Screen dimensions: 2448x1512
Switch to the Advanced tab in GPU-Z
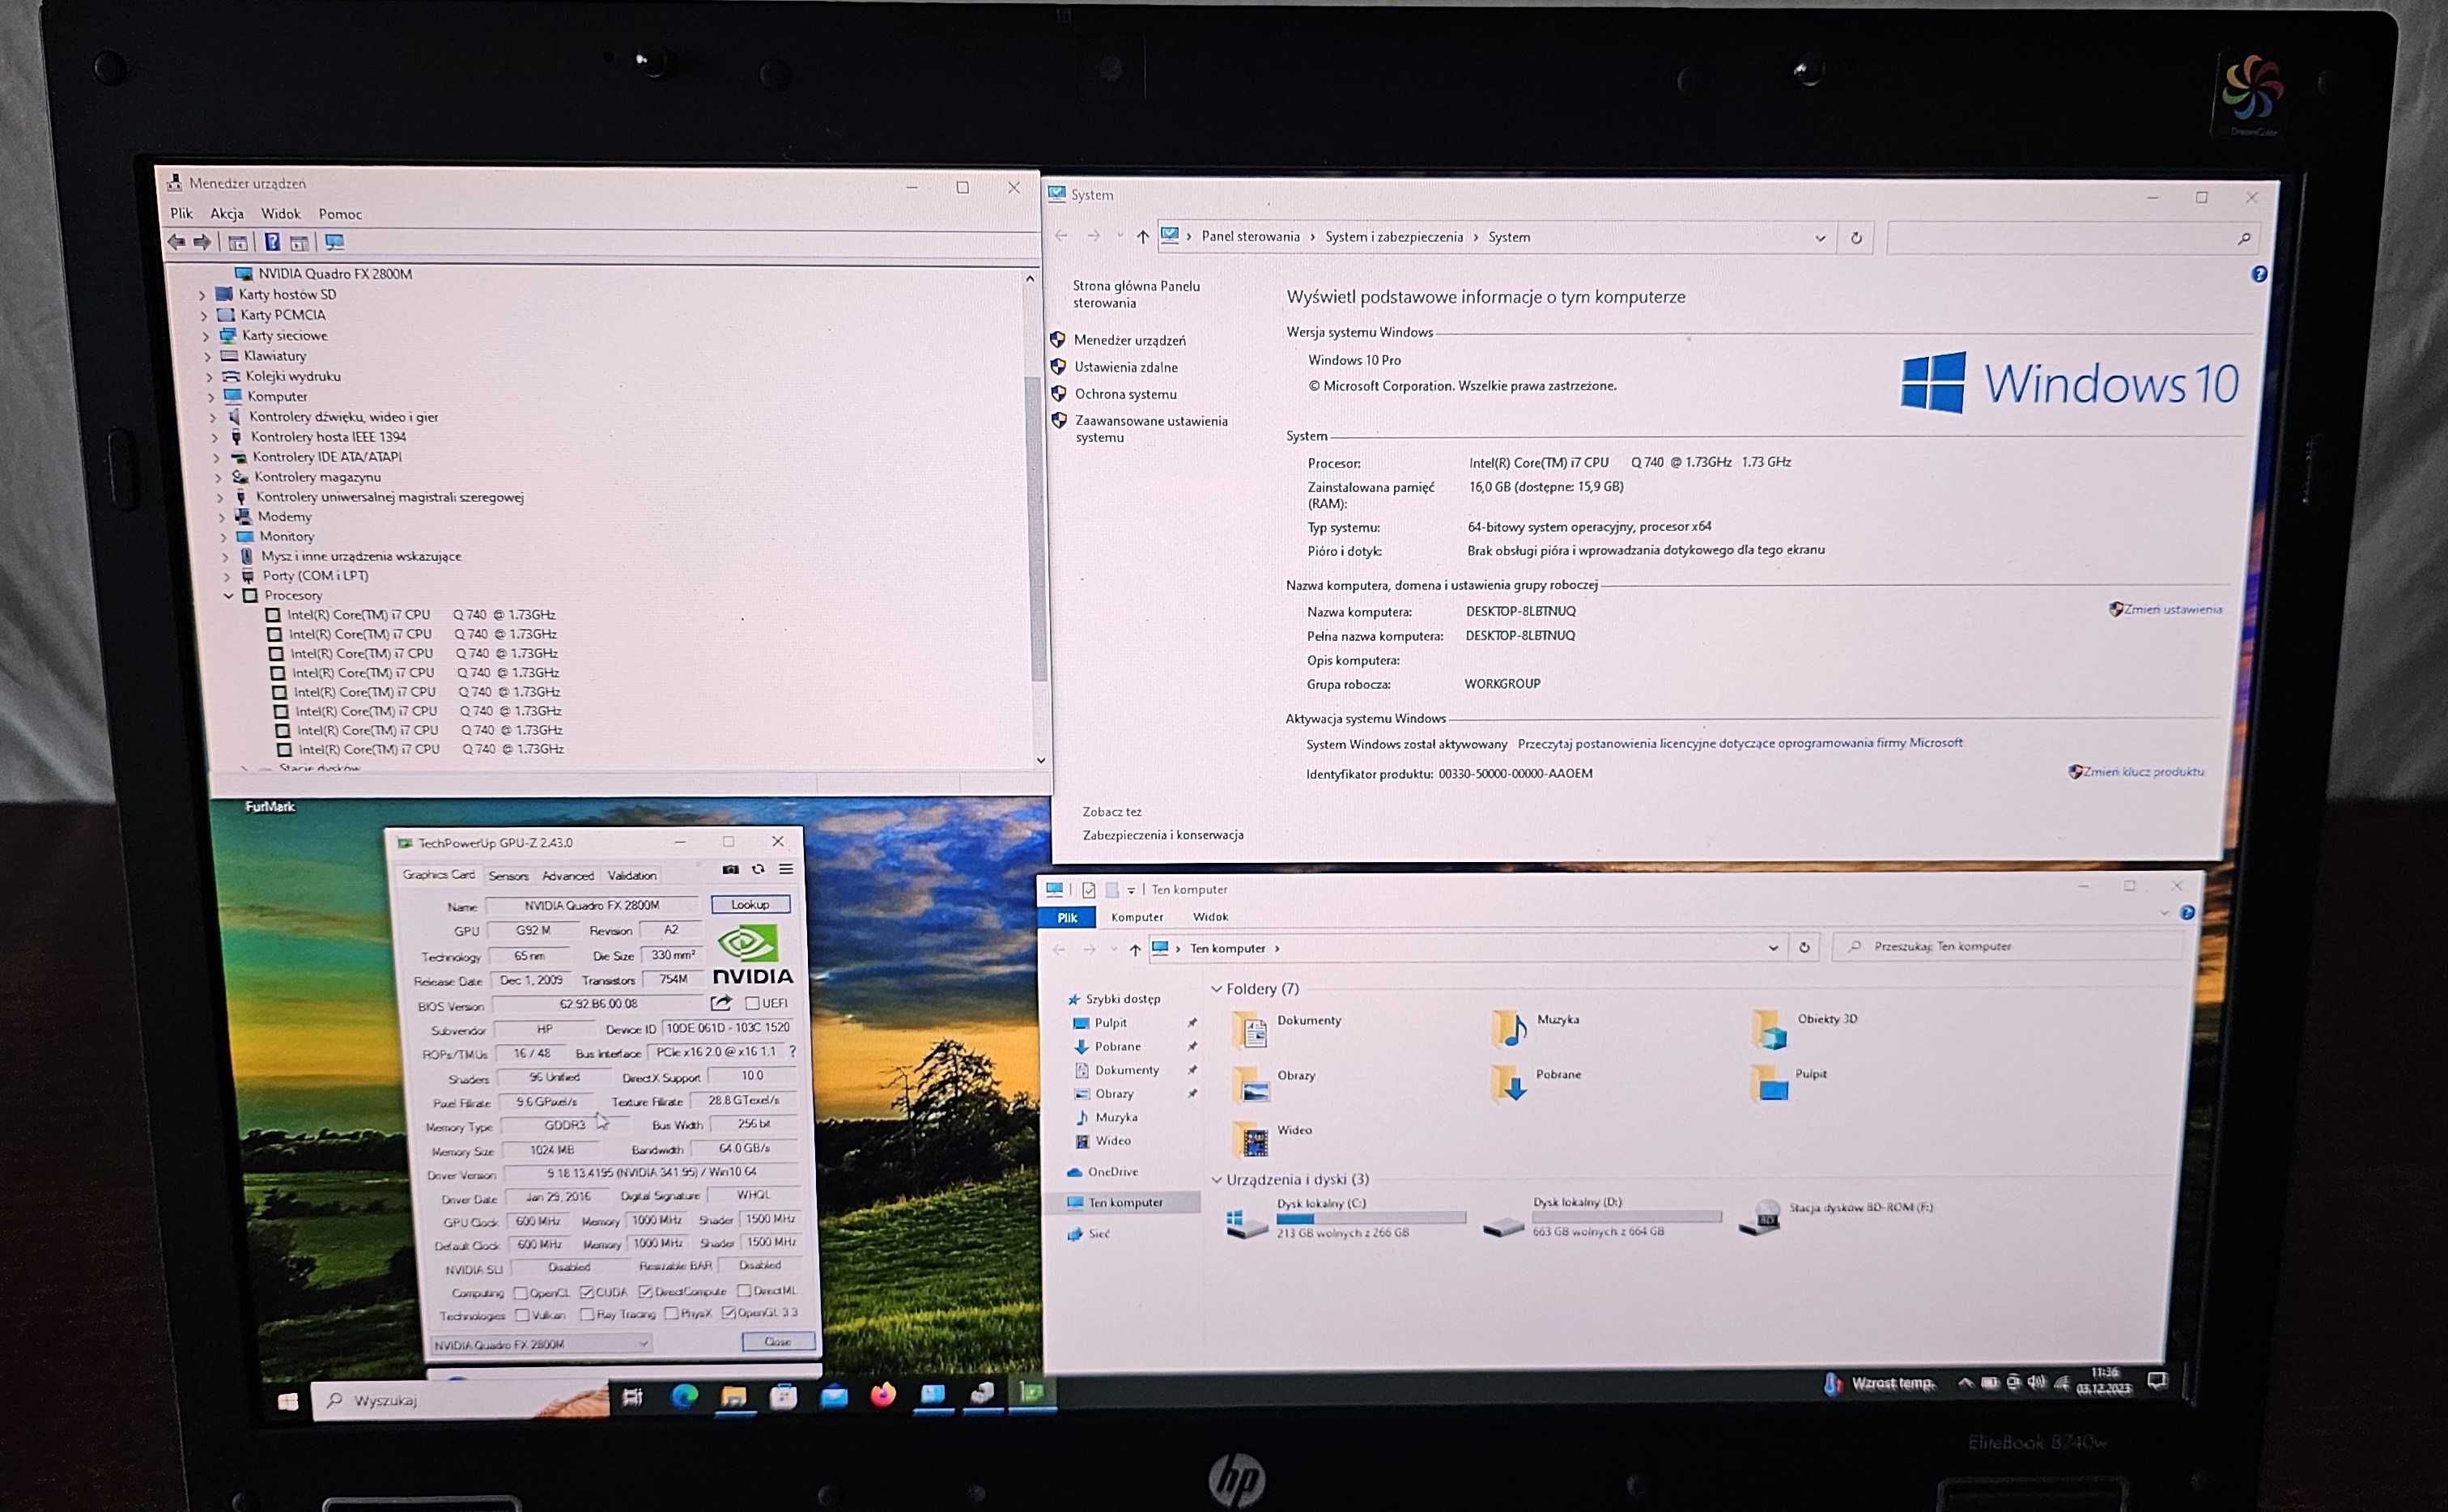(568, 875)
